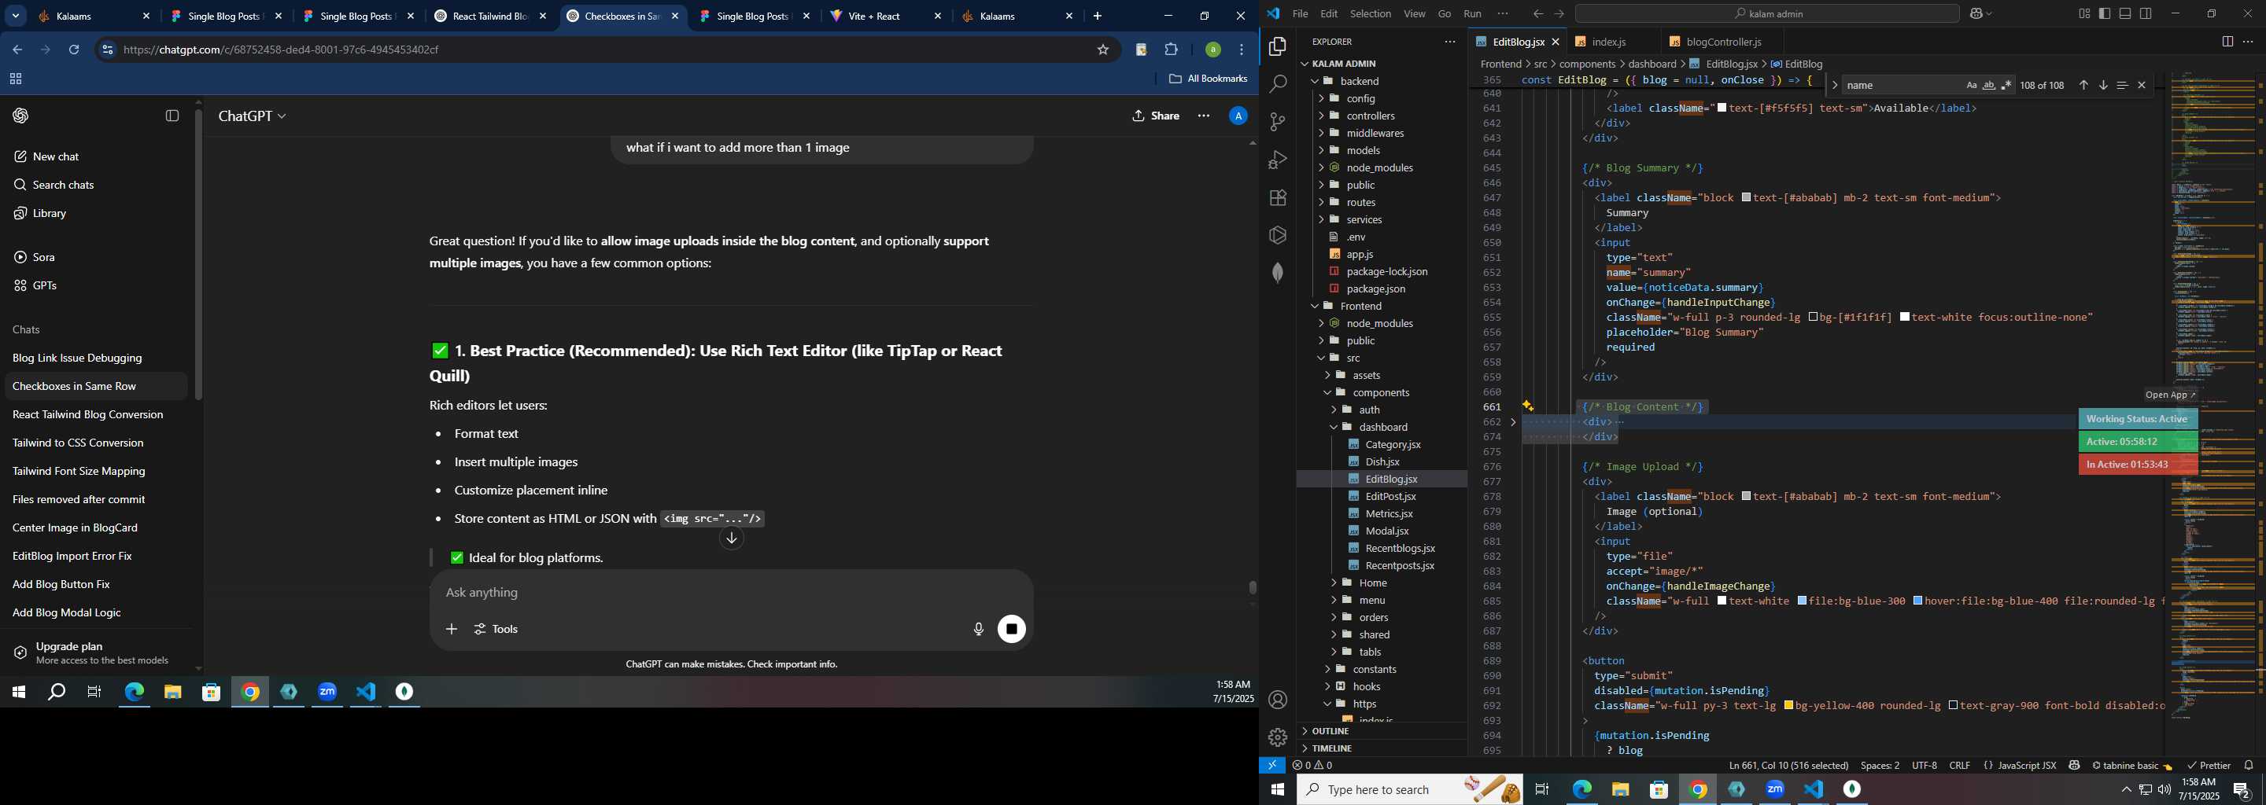
Task: Open the Manage gear in VS Code
Action: [x=1277, y=737]
